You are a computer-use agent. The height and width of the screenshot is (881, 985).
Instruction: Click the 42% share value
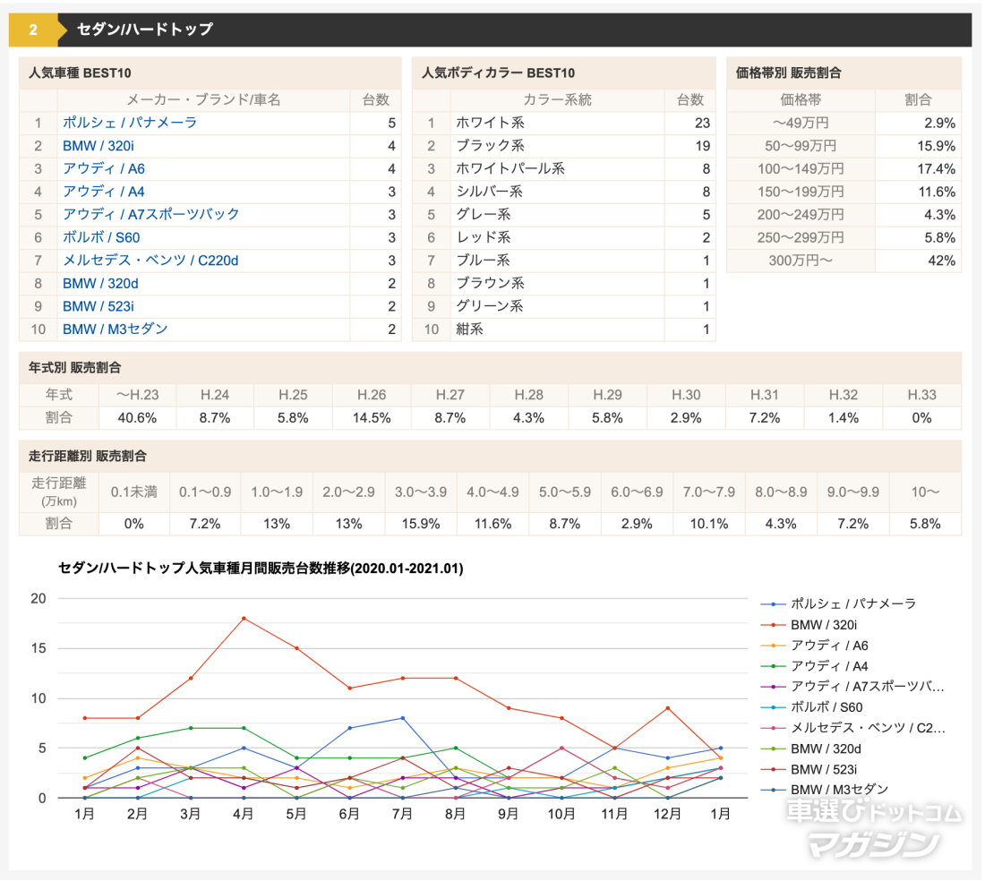pos(941,261)
